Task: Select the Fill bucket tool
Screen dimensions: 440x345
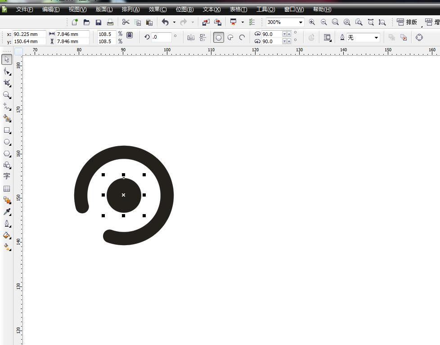Action: click(x=7, y=235)
